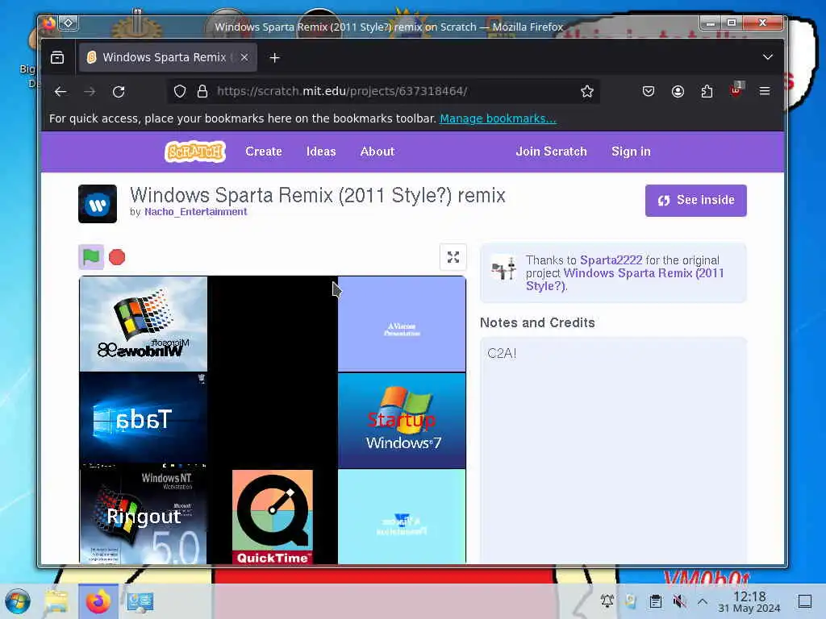Close the Windows Sparta Remix tab

tap(244, 57)
